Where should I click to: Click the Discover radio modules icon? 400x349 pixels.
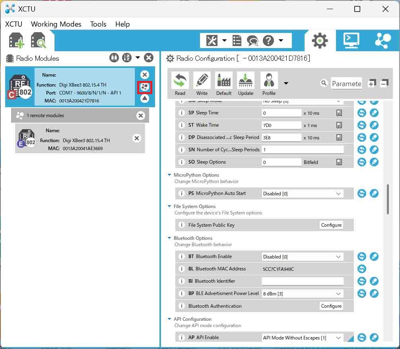(x=38, y=40)
